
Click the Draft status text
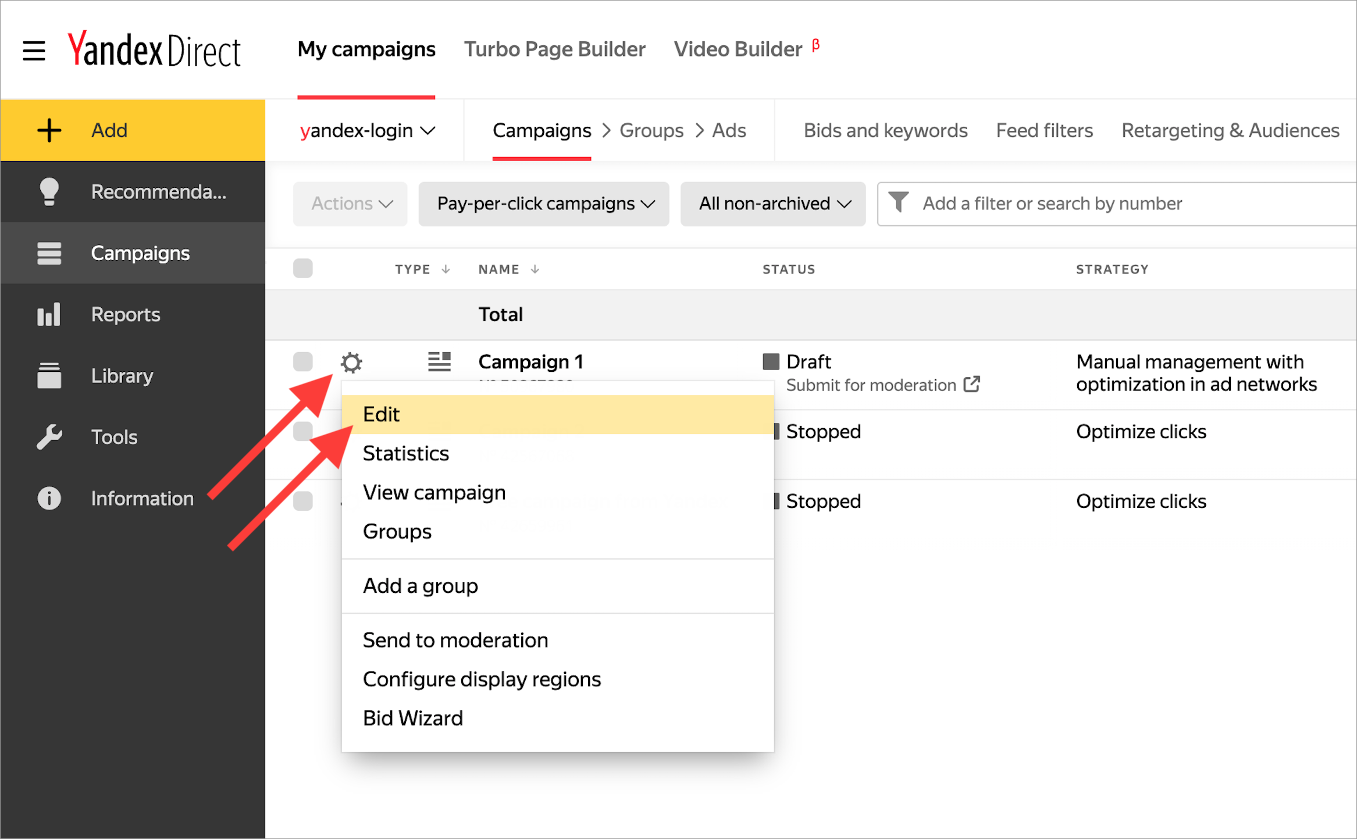point(808,361)
